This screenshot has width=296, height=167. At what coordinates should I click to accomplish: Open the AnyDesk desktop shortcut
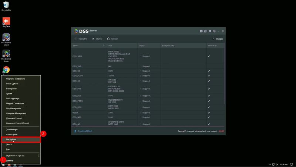[6, 22]
